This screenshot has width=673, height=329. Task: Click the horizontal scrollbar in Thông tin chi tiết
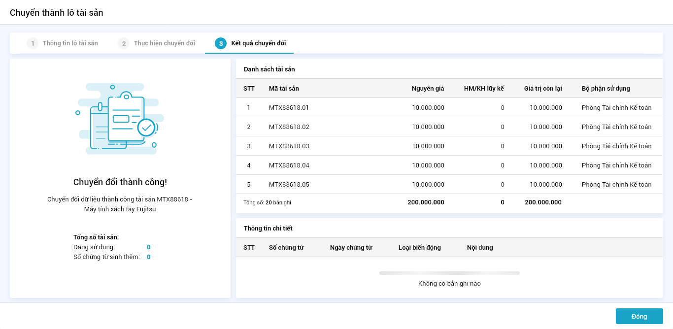tap(449, 273)
